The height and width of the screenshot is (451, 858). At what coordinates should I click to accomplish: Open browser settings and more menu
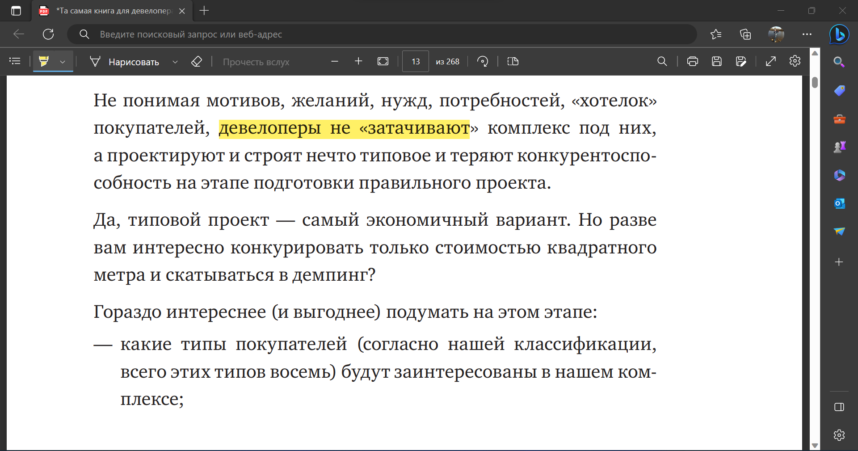807,34
